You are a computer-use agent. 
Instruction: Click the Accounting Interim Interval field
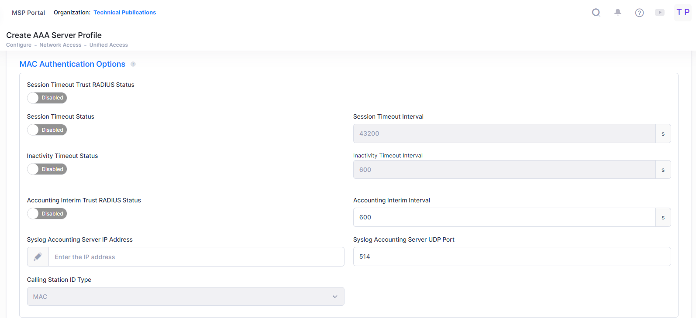[504, 217]
